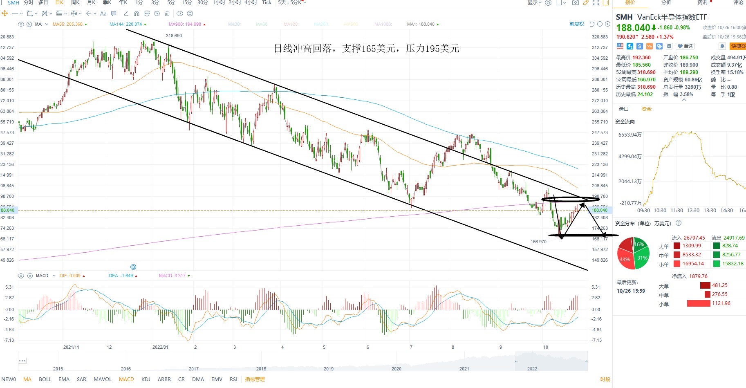Toggle MA144 line visibility
The image size is (746, 388).
128,24
